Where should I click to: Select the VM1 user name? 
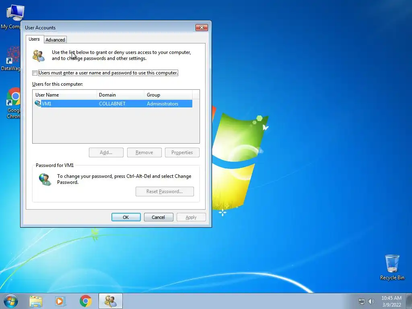click(47, 103)
